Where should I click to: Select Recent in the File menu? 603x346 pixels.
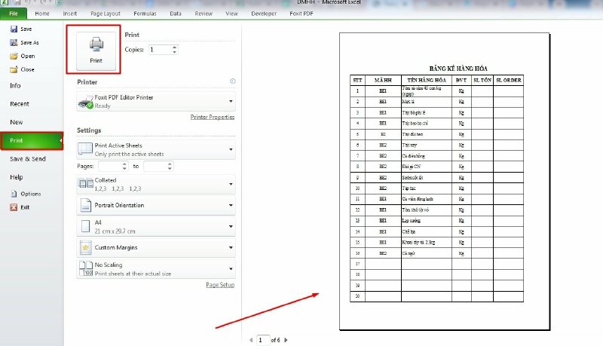pos(20,104)
